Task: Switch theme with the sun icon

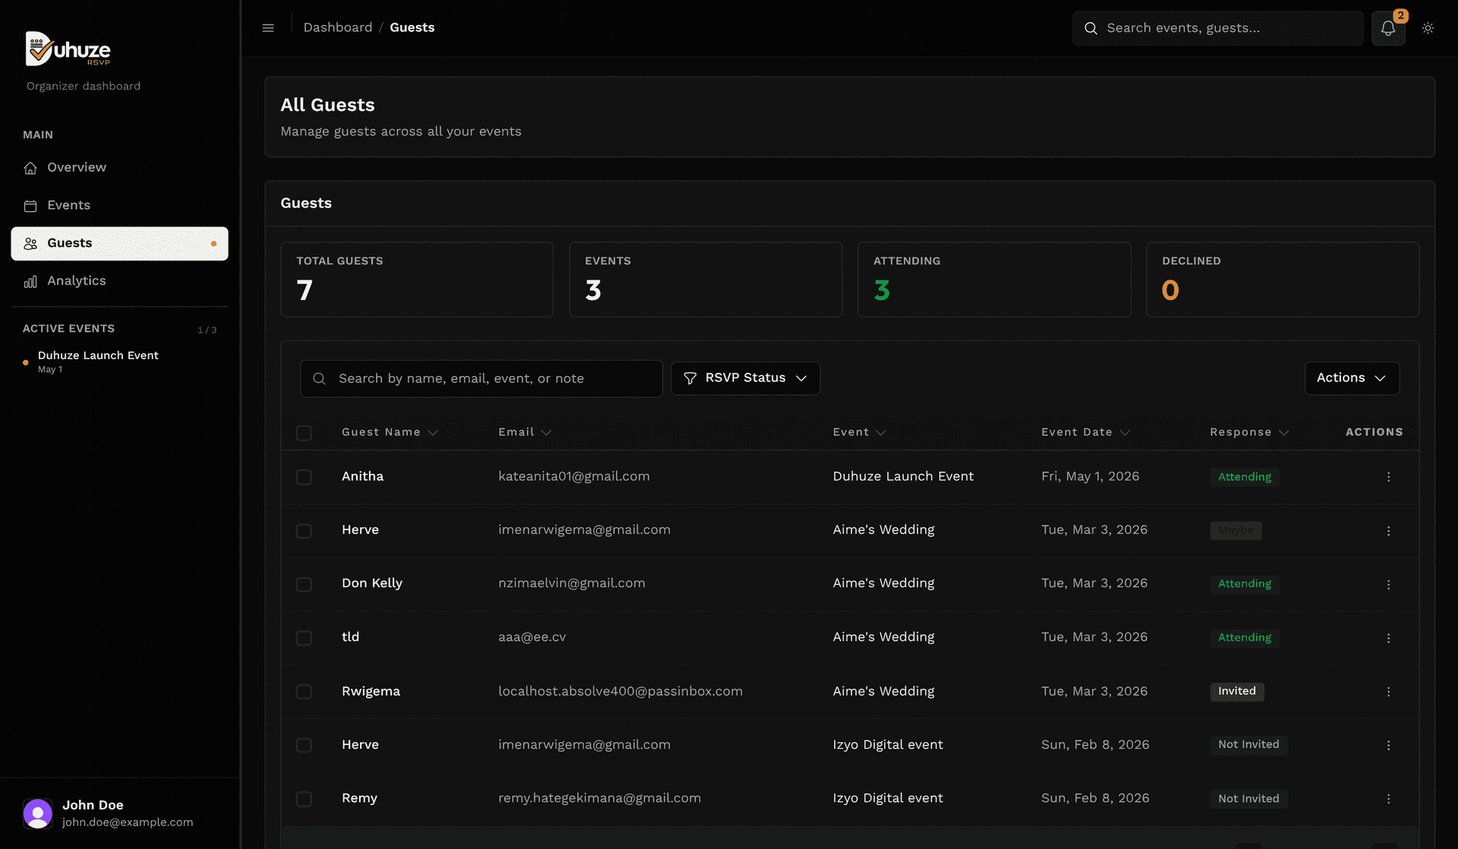Action: coord(1428,28)
